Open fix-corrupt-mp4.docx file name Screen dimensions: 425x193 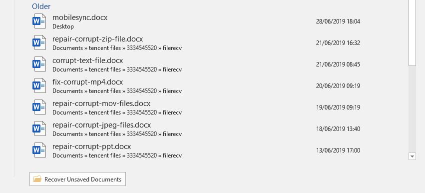point(87,82)
